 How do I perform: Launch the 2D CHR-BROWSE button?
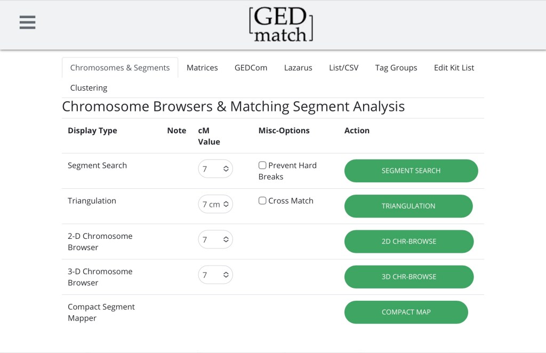coord(409,242)
